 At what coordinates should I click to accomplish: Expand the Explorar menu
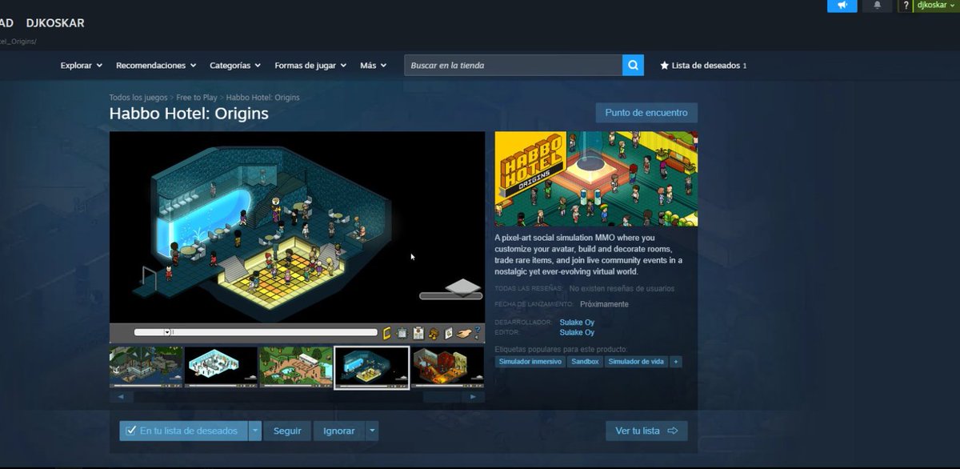point(81,66)
